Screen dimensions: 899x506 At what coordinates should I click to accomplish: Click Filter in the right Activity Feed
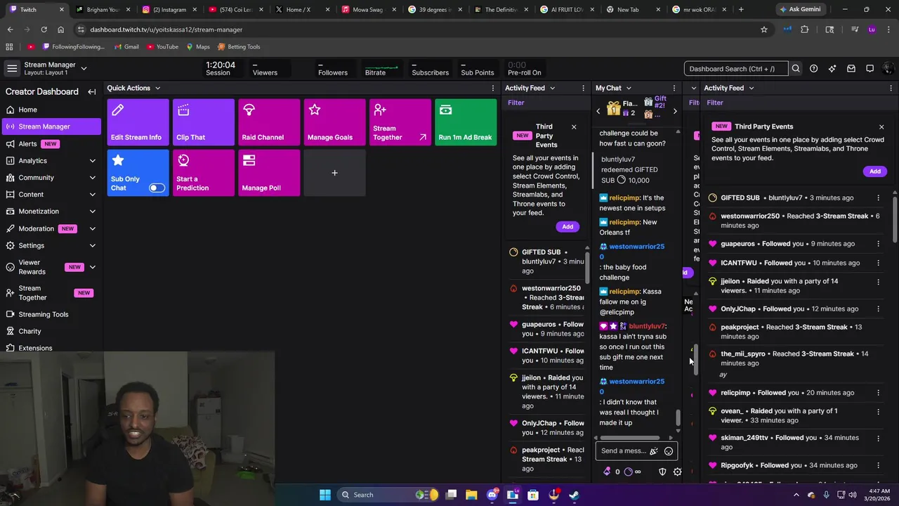pyautogui.click(x=715, y=103)
